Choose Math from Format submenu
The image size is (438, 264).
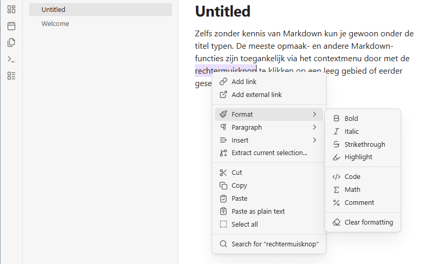[363, 190]
